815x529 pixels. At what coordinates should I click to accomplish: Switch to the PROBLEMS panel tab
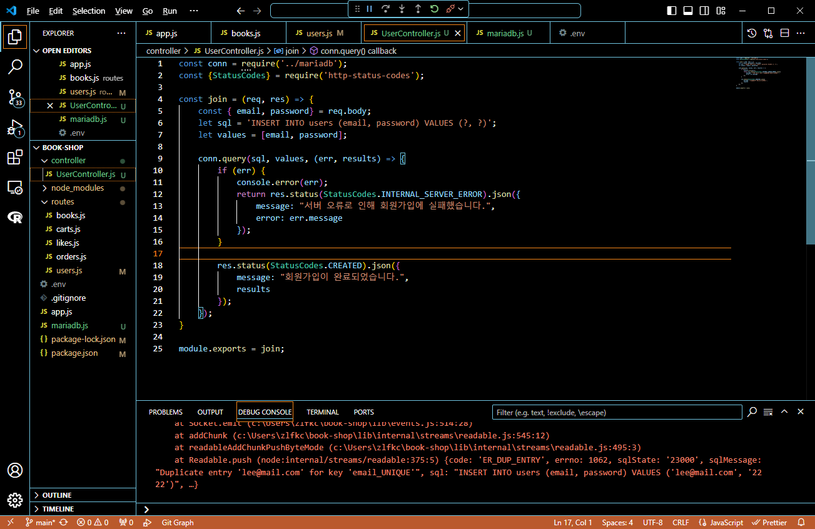pyautogui.click(x=166, y=412)
